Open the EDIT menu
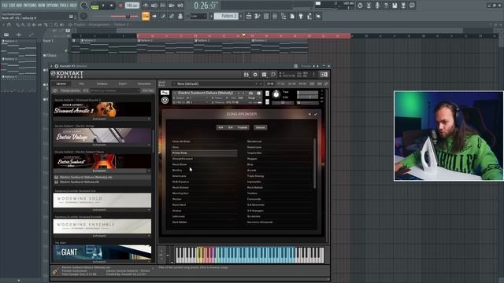Image resolution: width=504 pixels, height=283 pixels. click(x=13, y=6)
